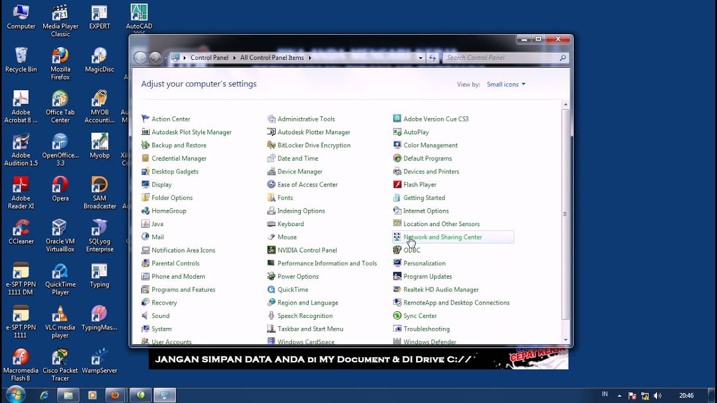Click the All Control Panel Items breadcrumb
Image resolution: width=717 pixels, height=403 pixels.
(x=272, y=58)
